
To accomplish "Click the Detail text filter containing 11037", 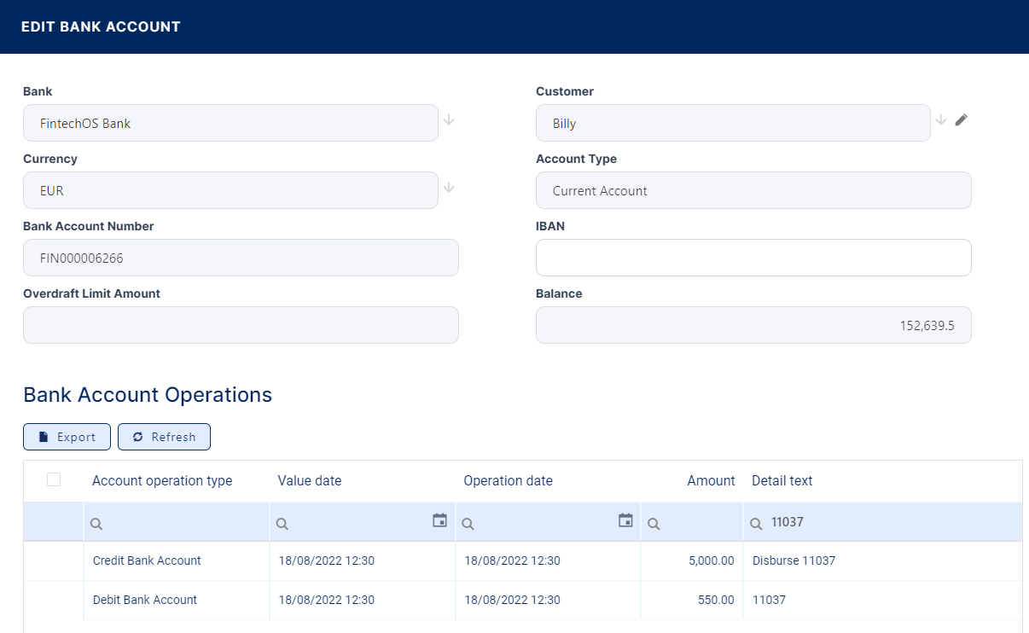I will (x=887, y=522).
